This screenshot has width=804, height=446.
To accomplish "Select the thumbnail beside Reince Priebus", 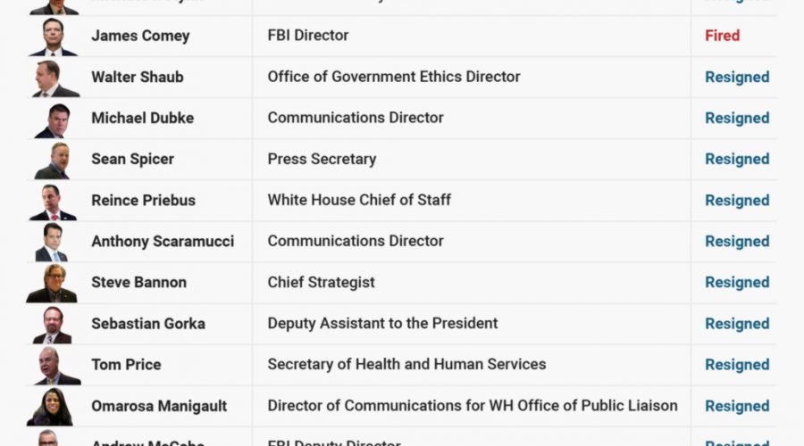I will pos(53,201).
